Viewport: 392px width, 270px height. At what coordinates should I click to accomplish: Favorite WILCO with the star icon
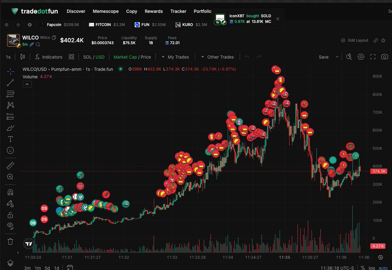click(x=383, y=40)
